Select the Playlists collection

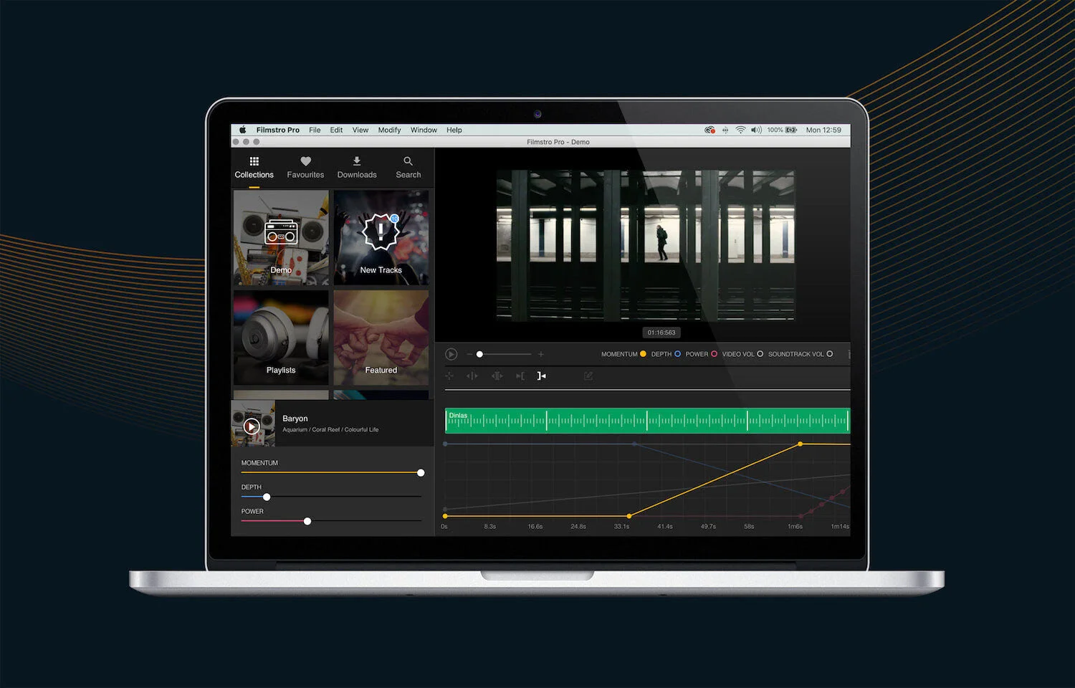280,337
